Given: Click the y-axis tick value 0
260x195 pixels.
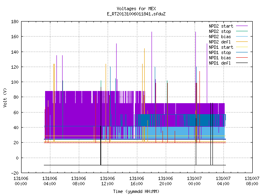Looking at the screenshot, I should click(17, 158).
